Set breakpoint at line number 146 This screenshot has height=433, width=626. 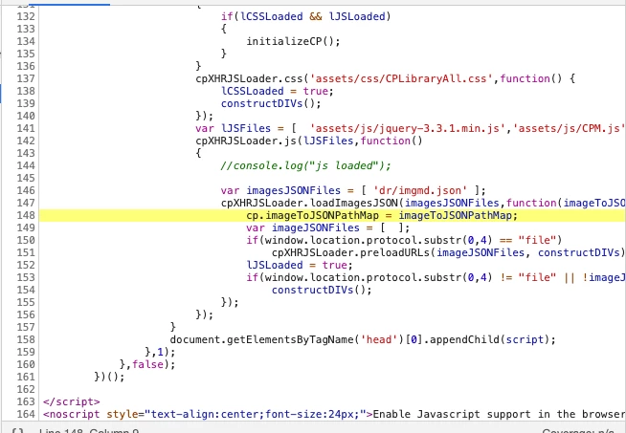(26, 190)
